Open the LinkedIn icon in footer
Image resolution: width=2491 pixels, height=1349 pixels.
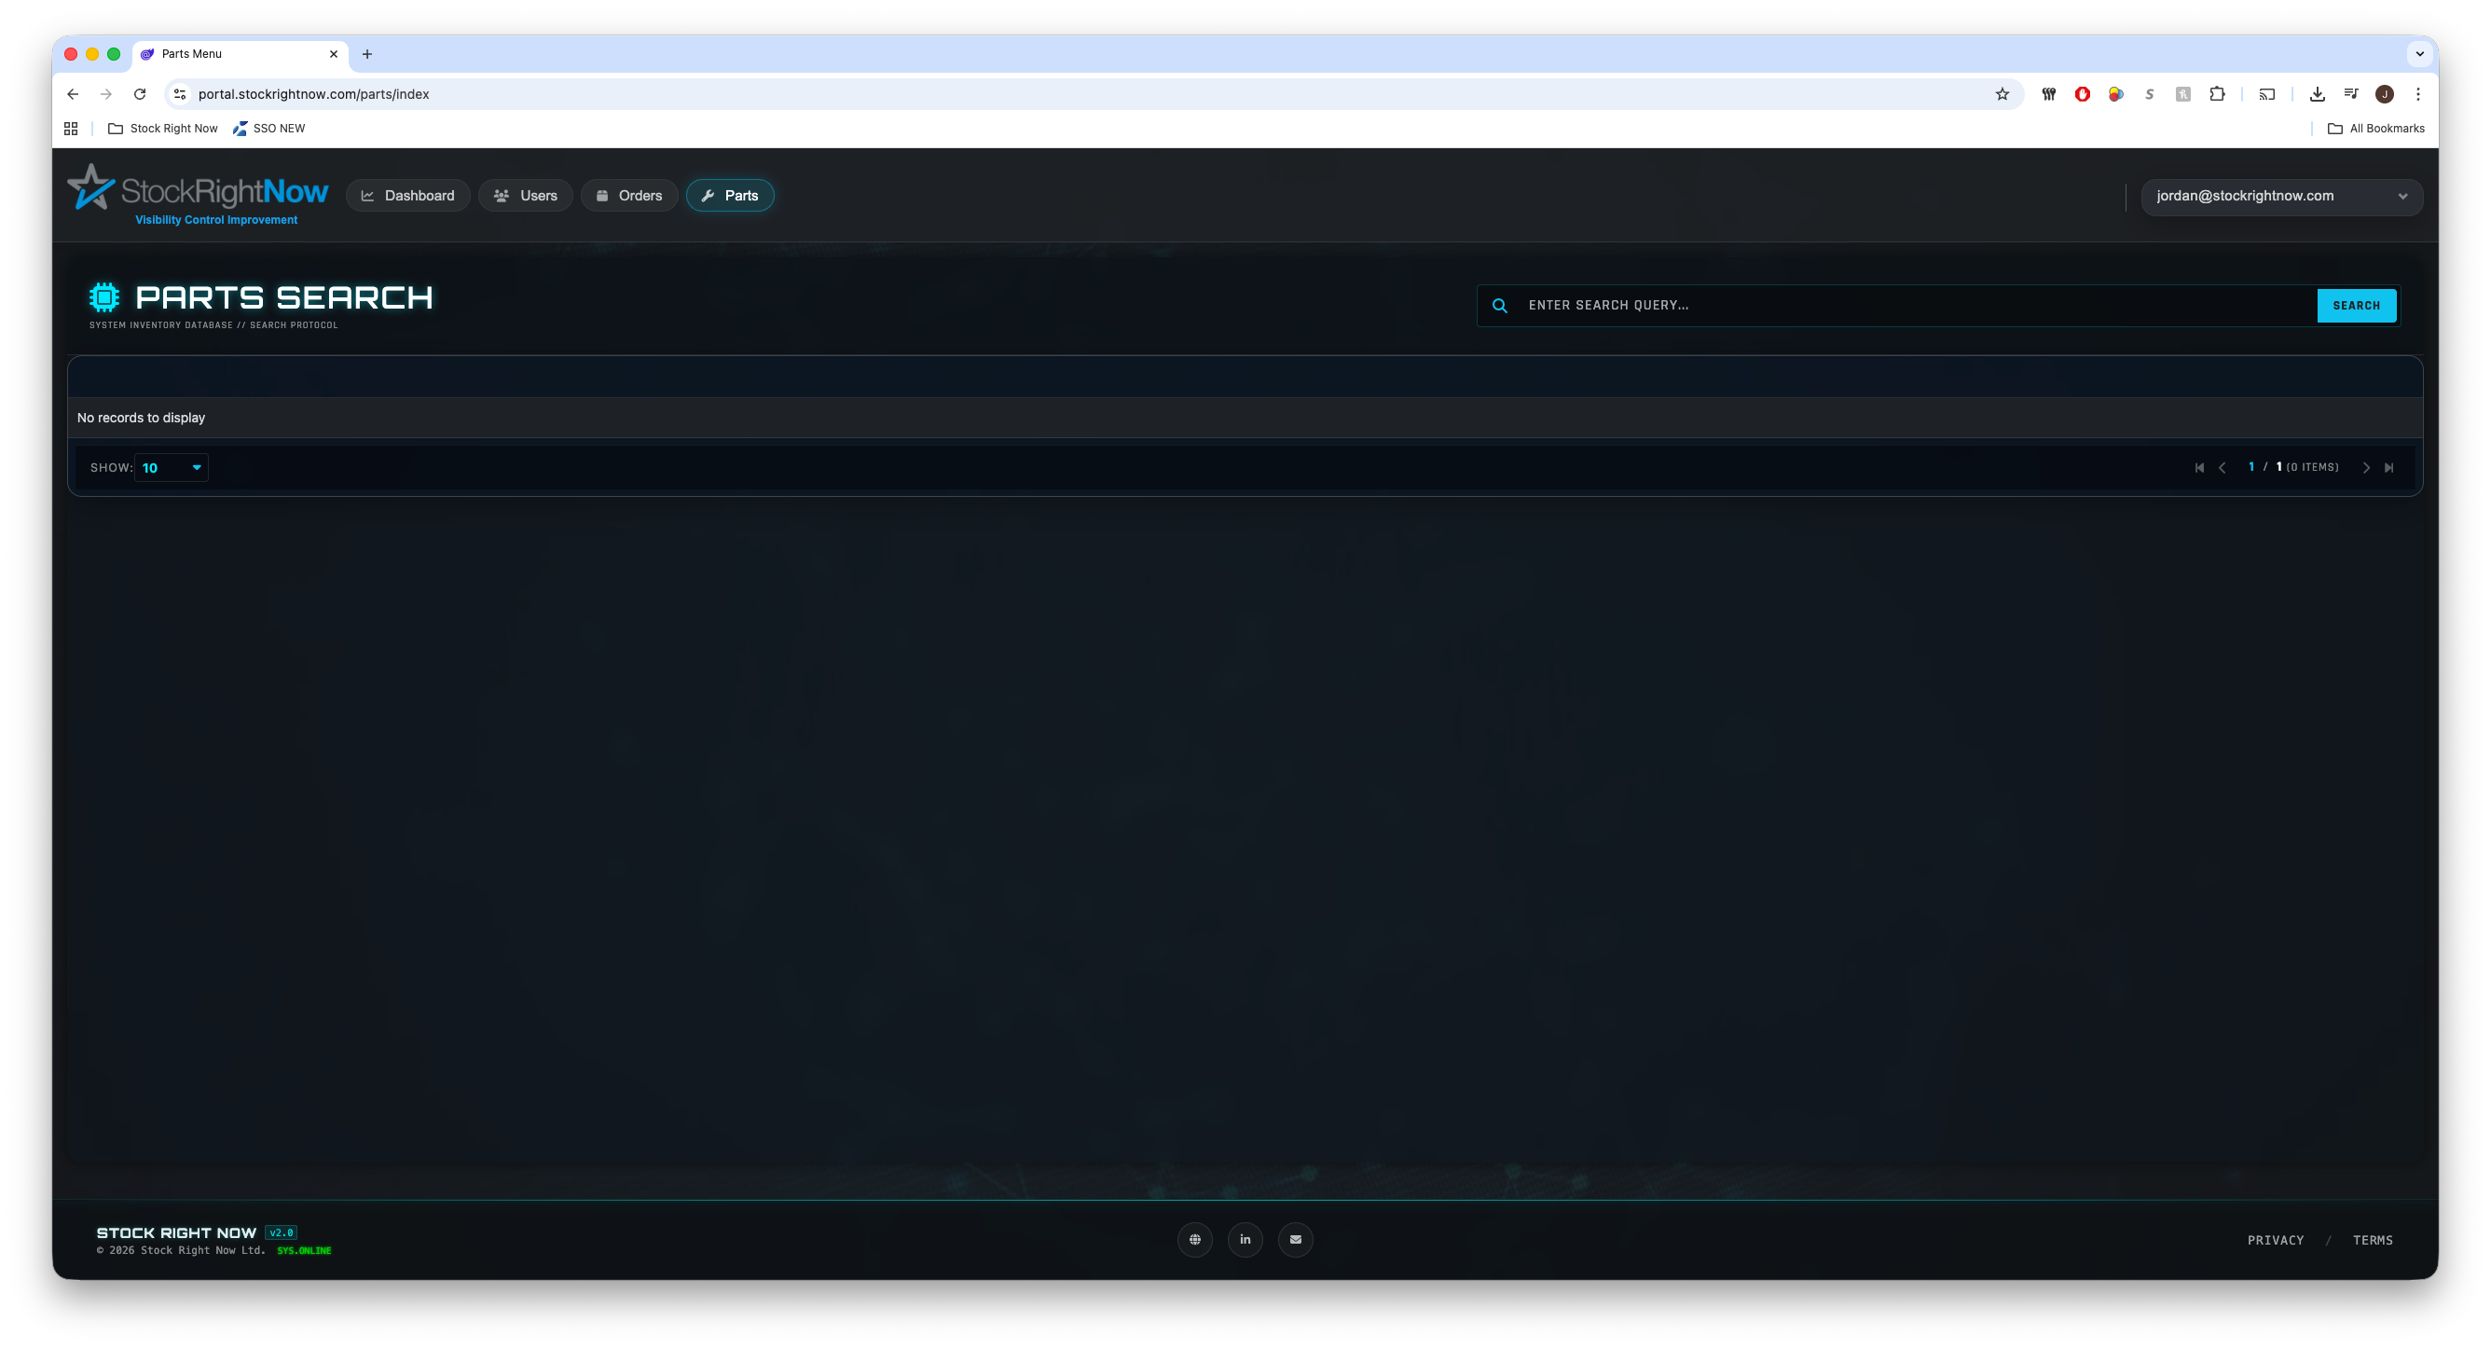tap(1245, 1239)
